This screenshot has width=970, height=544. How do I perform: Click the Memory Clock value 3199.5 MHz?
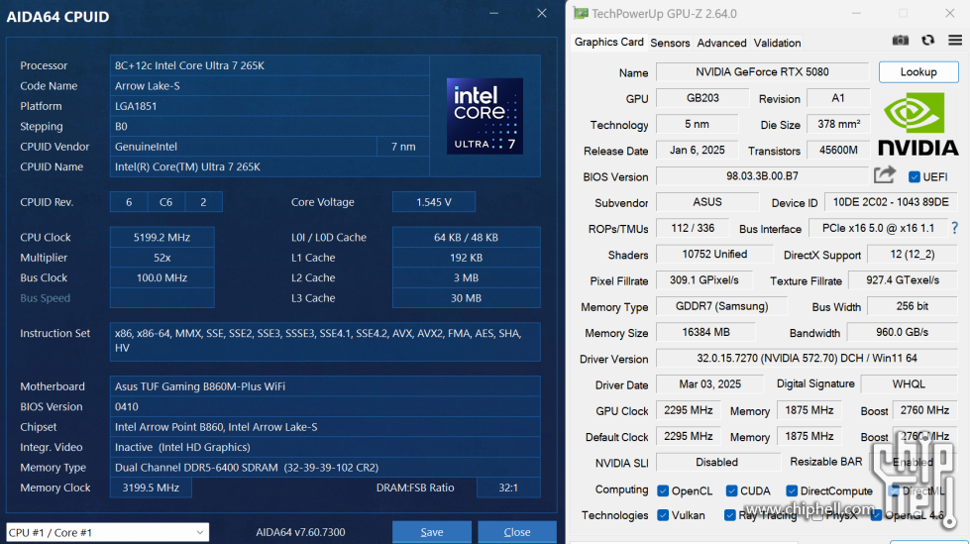pos(151,488)
